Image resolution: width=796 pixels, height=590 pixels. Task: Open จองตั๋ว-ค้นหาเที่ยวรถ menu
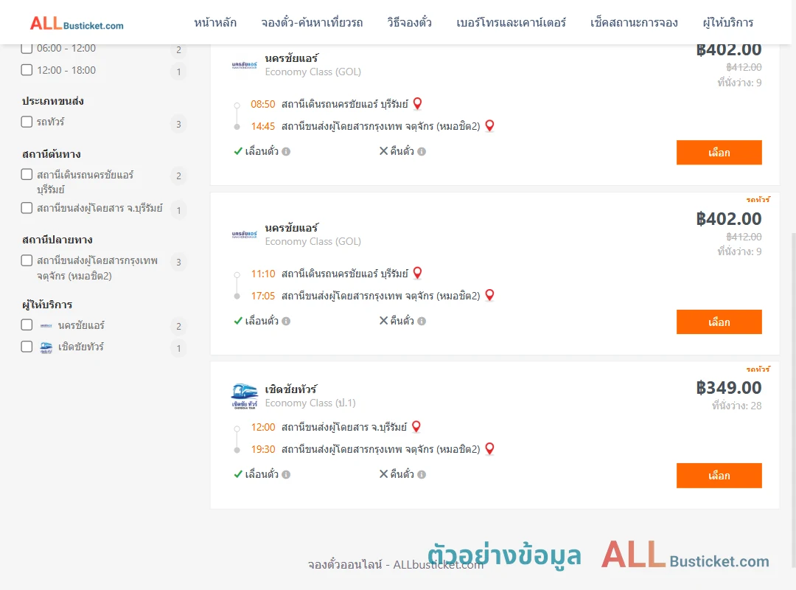[312, 22]
